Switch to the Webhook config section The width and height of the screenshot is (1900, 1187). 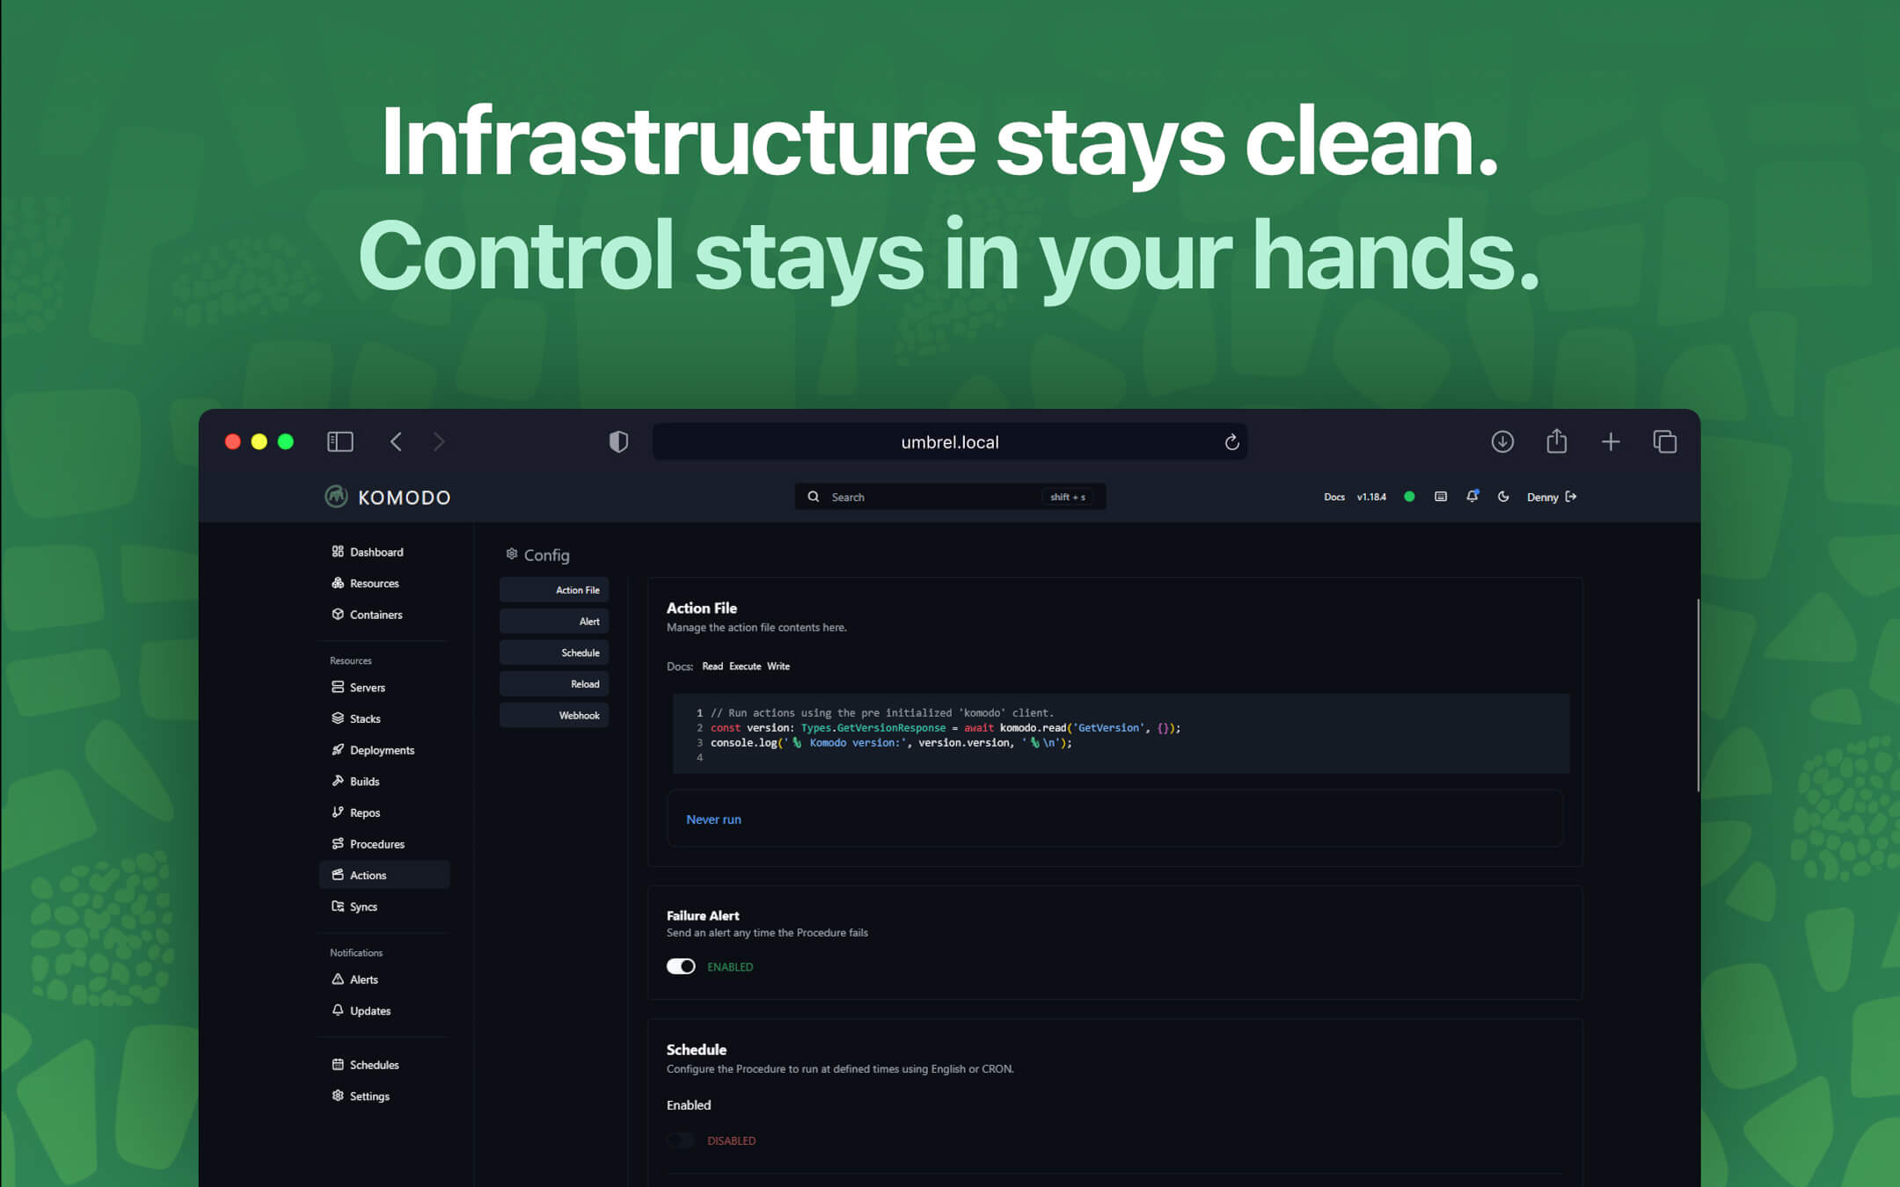coord(553,714)
